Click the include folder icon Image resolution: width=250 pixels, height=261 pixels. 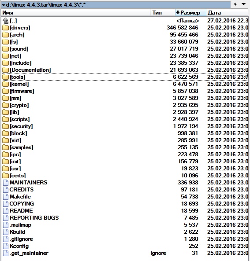click(x=5, y=63)
